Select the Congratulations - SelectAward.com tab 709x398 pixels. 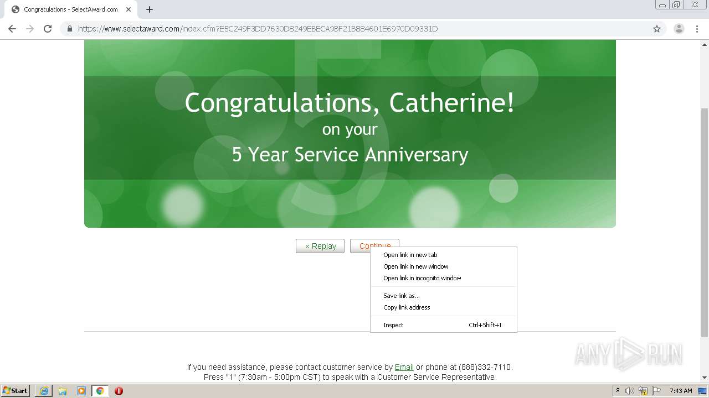click(x=71, y=9)
